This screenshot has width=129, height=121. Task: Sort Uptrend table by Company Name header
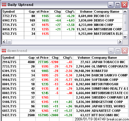pyautogui.click(x=108, y=12)
